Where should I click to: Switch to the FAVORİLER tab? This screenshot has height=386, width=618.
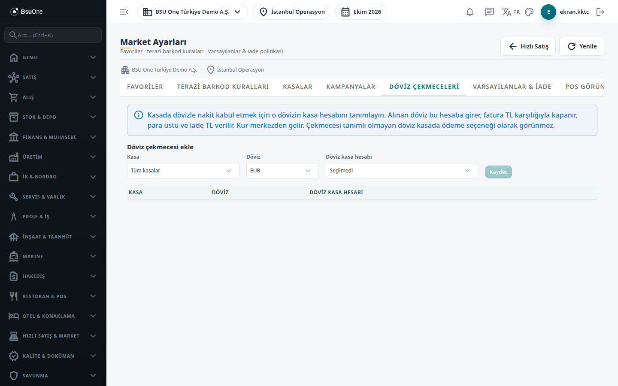pos(145,87)
